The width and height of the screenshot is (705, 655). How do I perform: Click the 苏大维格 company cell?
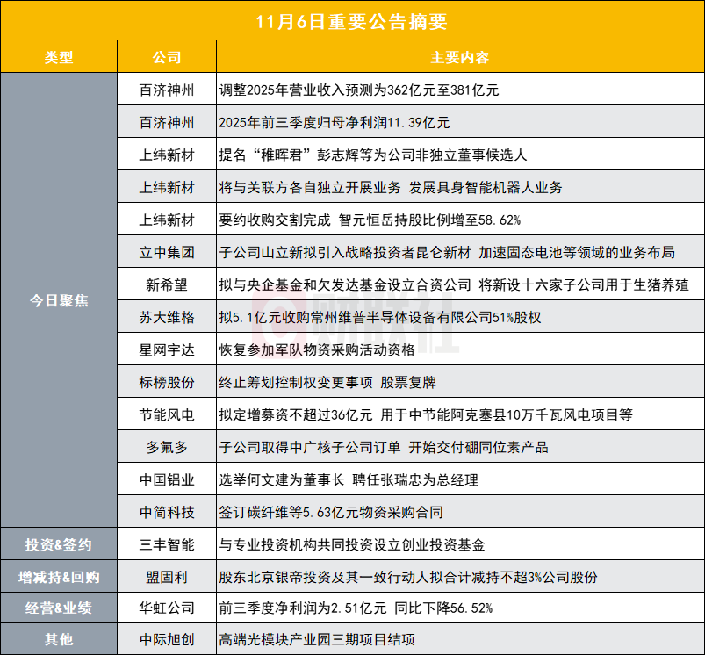pos(167,317)
